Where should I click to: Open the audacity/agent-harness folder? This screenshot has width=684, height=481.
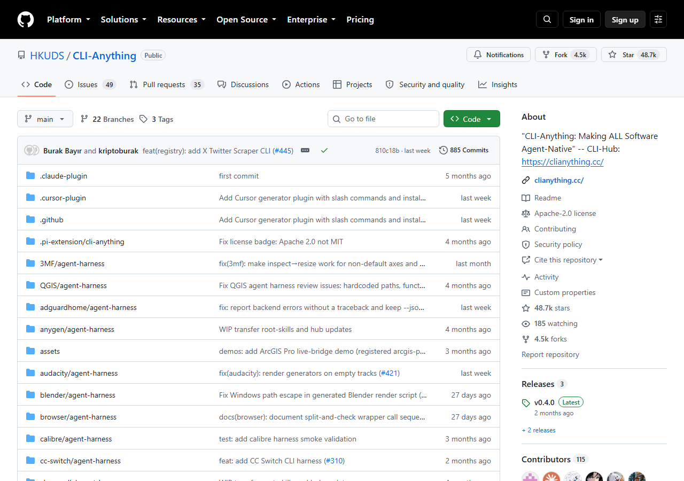[79, 373]
